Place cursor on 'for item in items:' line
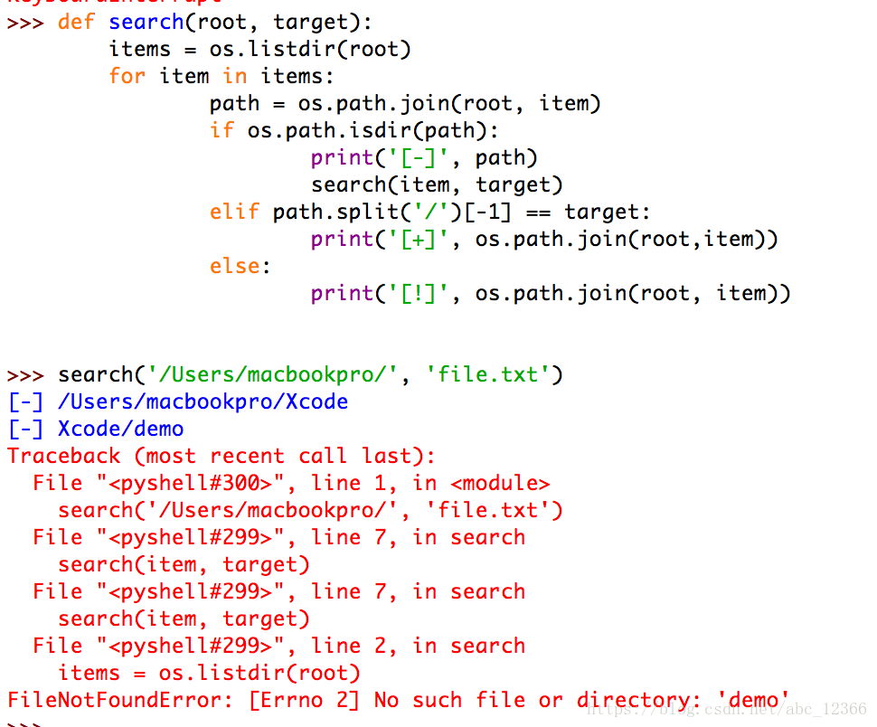 (x=221, y=76)
